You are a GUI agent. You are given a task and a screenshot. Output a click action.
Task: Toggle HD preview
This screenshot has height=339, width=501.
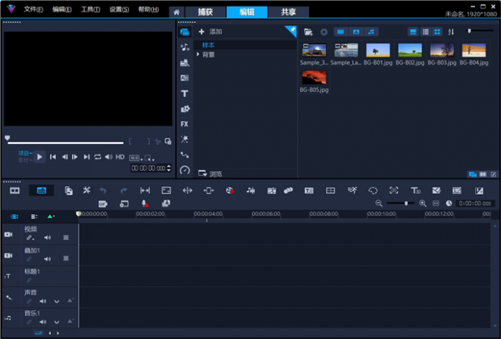coord(120,157)
